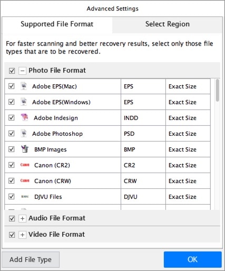Screen dimensions: 225x271
Task: Click the DJVU Files icon
Action: coord(25,197)
